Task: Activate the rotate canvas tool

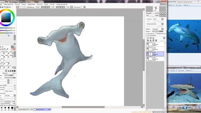Action: tap(3, 49)
